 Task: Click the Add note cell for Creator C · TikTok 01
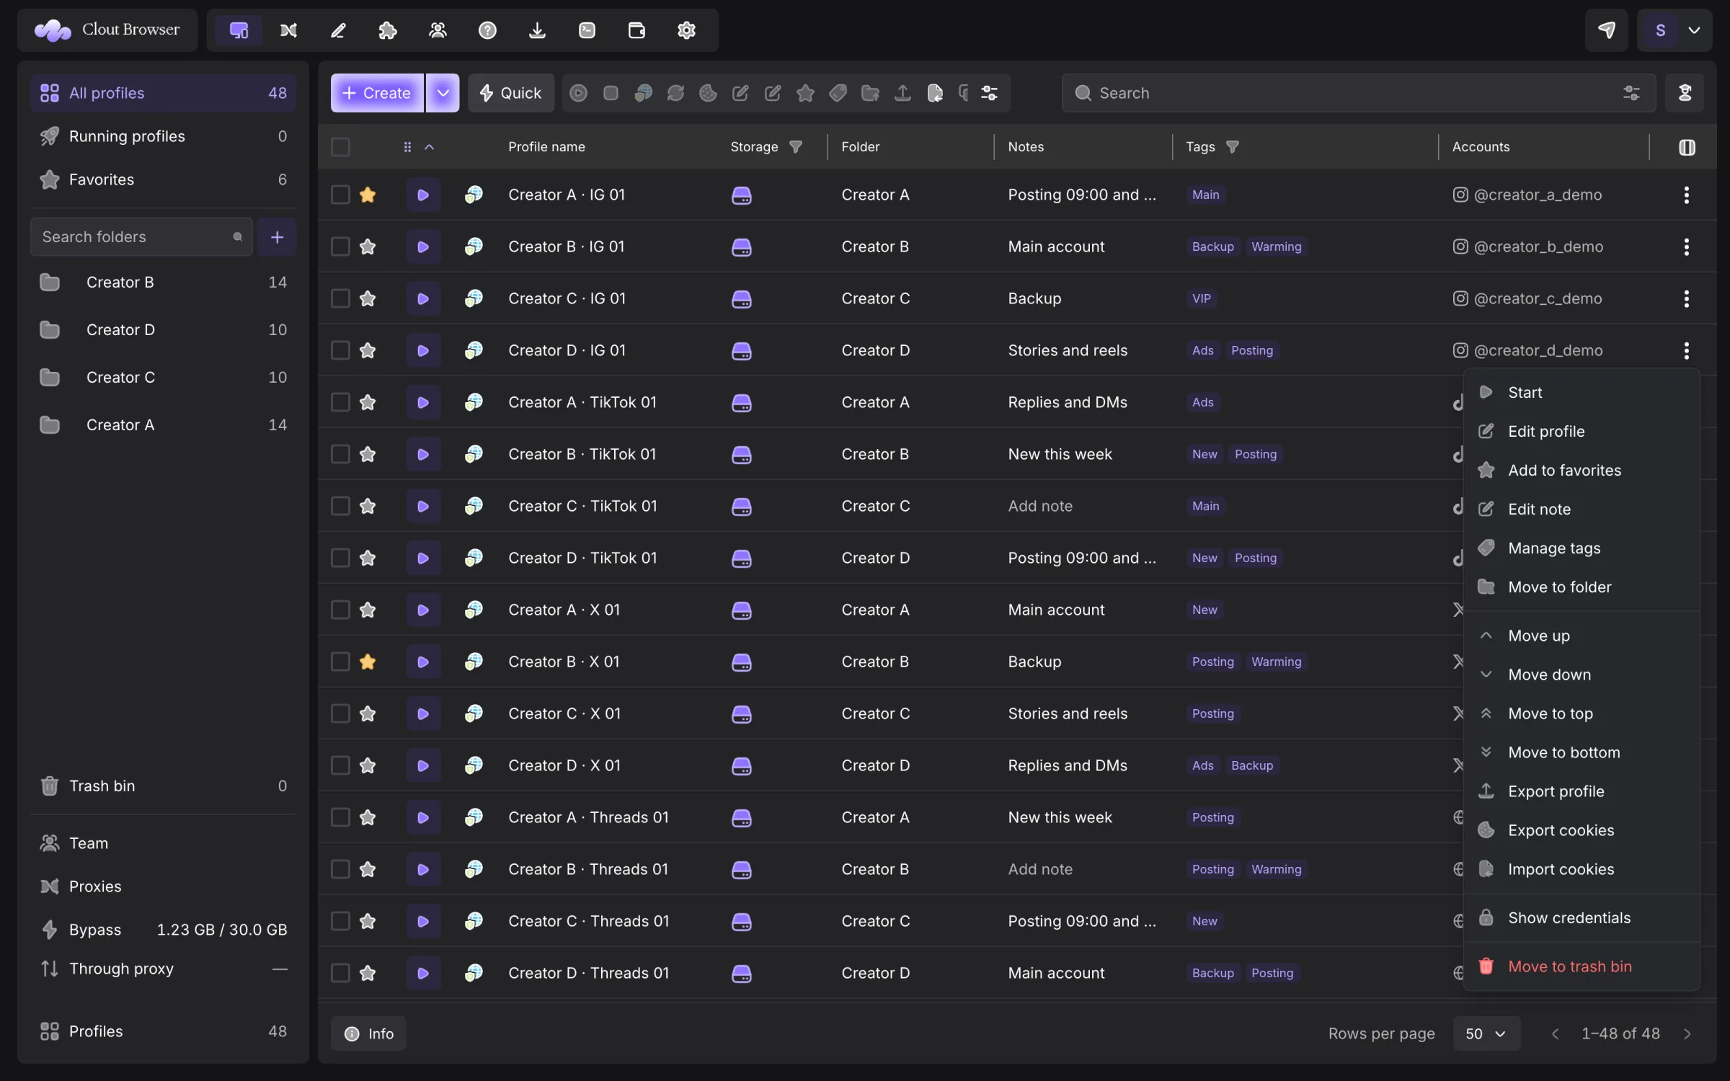1039,506
